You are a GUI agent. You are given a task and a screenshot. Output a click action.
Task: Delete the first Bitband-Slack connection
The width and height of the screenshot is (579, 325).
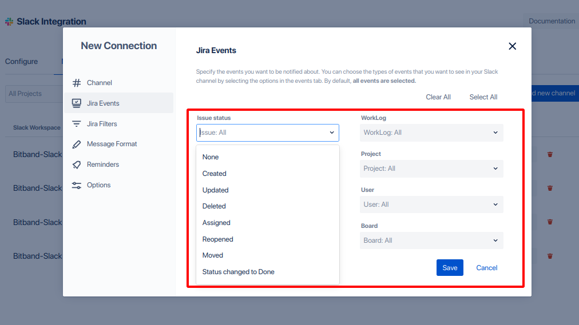550,154
